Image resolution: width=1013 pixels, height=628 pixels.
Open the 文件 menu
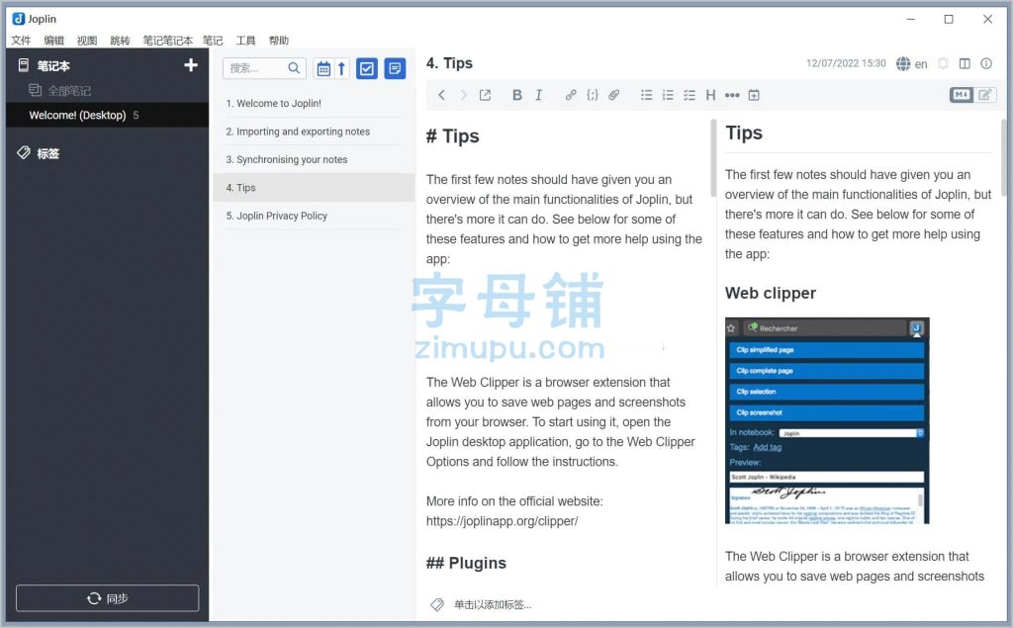tap(21, 41)
